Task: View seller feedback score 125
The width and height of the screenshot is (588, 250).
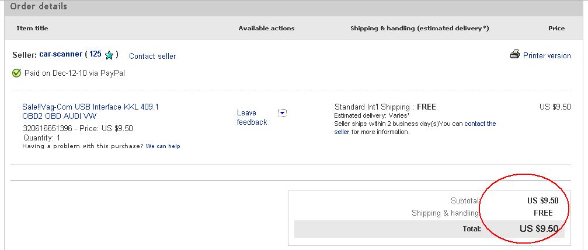Action: click(x=95, y=54)
